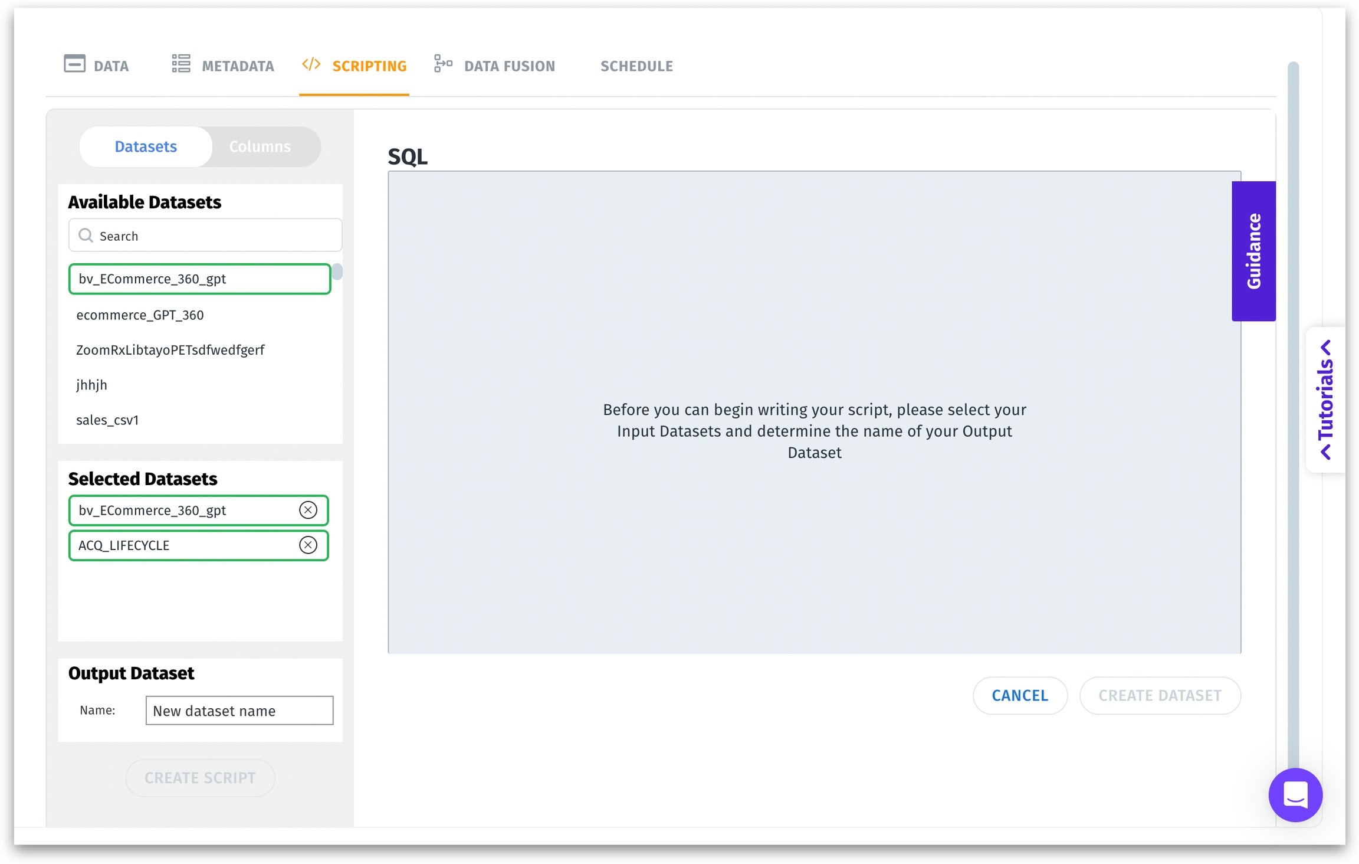The width and height of the screenshot is (1359, 864).
Task: Click the Create Script button
Action: pos(200,777)
